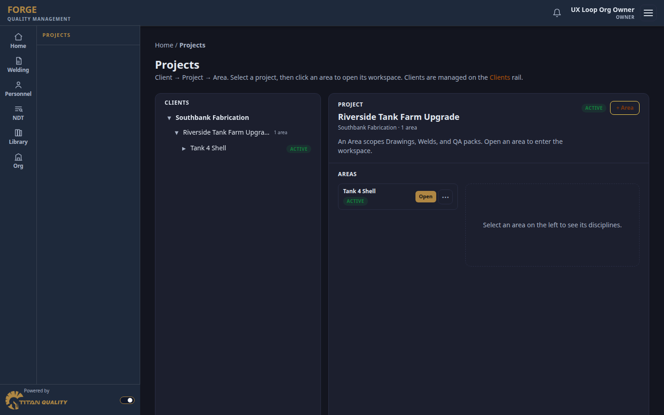Click the Tank 4 Shell area card title
Image resolution: width=664 pixels, height=415 pixels.
click(359, 191)
